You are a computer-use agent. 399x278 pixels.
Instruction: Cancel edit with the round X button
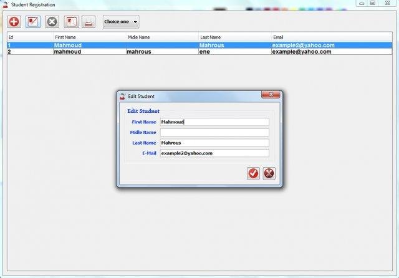coord(269,173)
